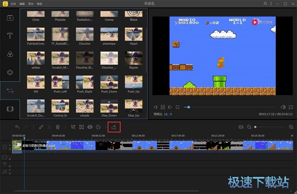Lock the main video track
The height and width of the screenshot is (194, 297).
[x=10, y=149]
